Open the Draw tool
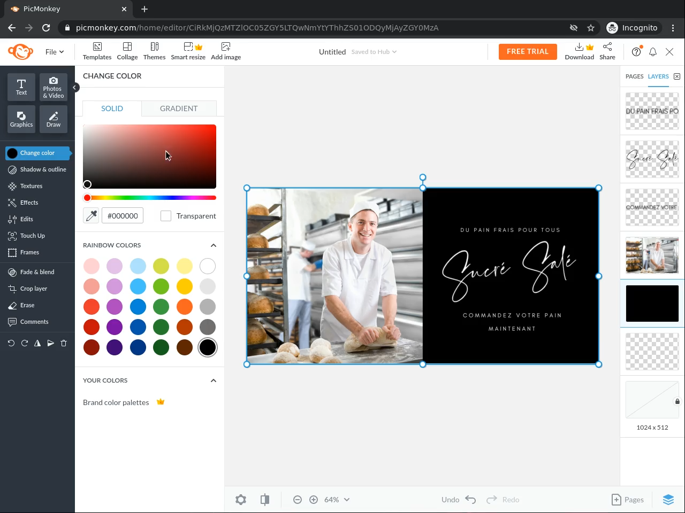Image resolution: width=685 pixels, height=513 pixels. tap(54, 119)
